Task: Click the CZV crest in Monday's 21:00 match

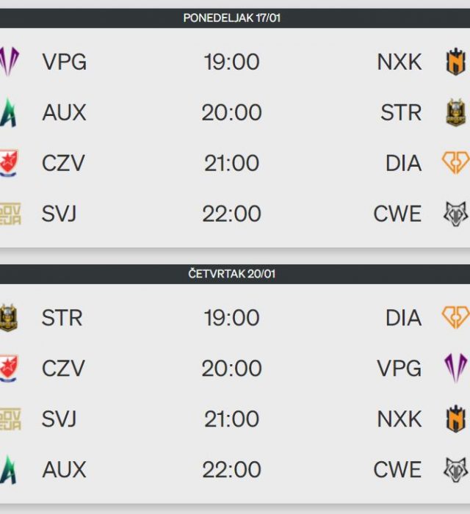Action: pos(10,163)
